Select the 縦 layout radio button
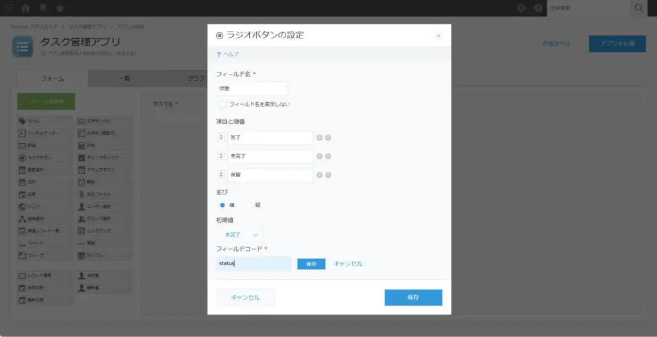Viewport: 657px width, 337px height. pyautogui.click(x=248, y=205)
